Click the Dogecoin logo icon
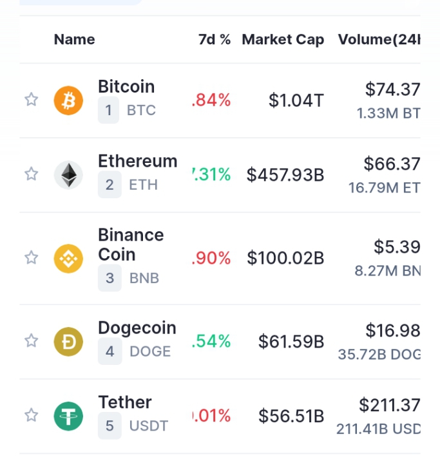 pos(68,342)
